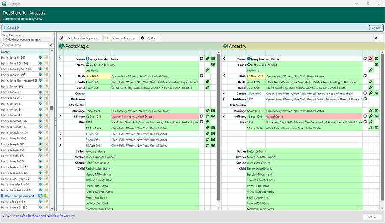This screenshot has height=223, width=385.
Task: Open note icon on RootsMagic Misc 1917 row
Action: (201, 122)
